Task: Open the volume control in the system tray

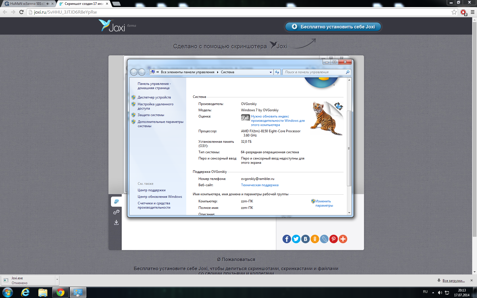Action: [x=440, y=293]
